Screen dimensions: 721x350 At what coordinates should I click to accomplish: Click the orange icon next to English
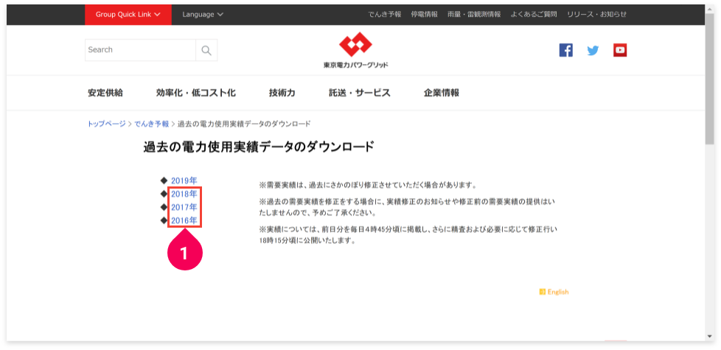[x=542, y=292]
